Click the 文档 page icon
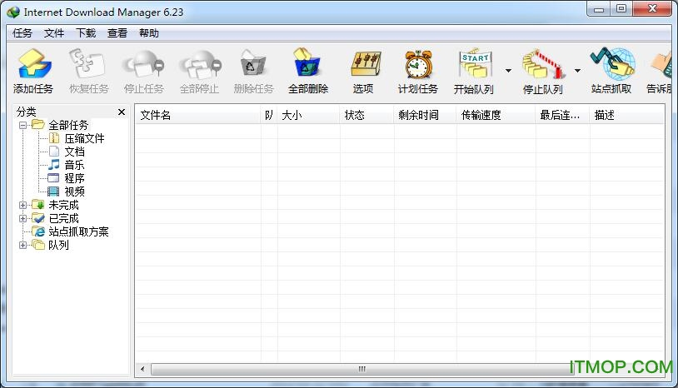 [x=53, y=152]
